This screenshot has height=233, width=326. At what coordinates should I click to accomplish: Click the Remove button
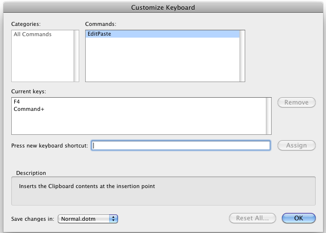click(x=297, y=103)
